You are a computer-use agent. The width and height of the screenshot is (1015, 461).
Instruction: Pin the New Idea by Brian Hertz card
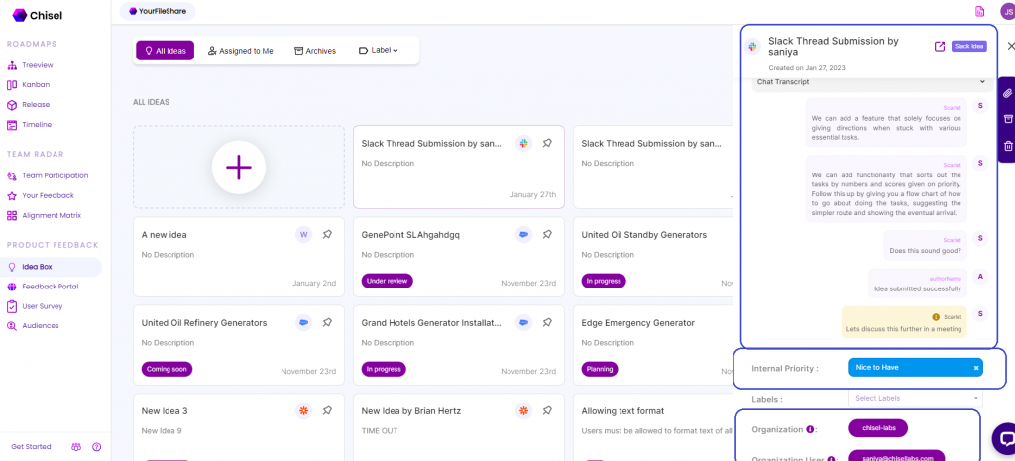[x=547, y=410]
